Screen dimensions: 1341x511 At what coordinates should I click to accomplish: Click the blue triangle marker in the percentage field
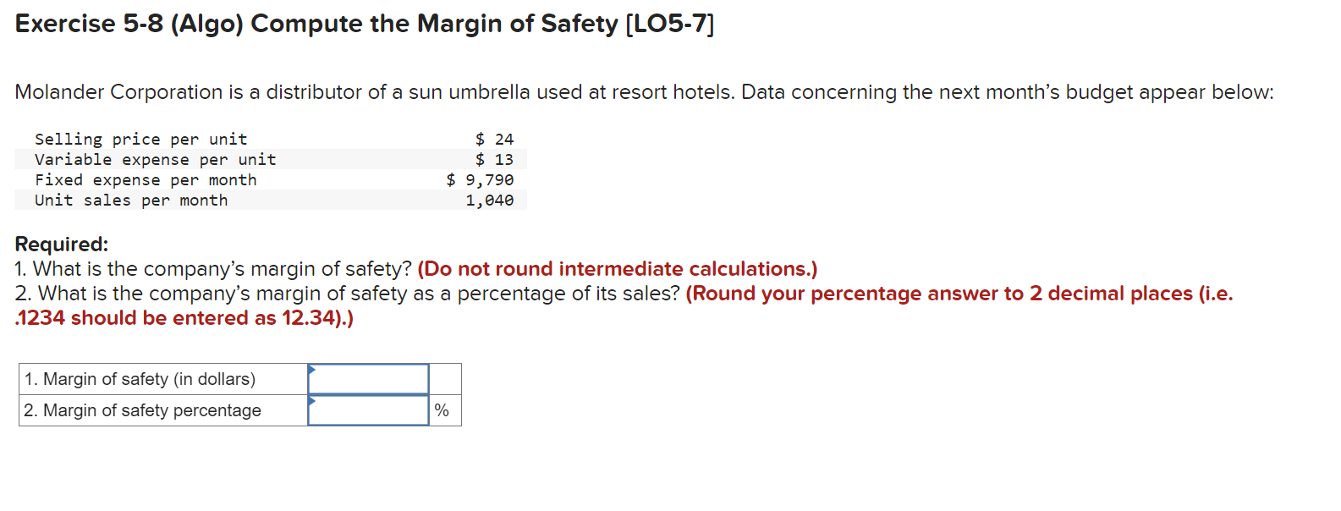312,399
